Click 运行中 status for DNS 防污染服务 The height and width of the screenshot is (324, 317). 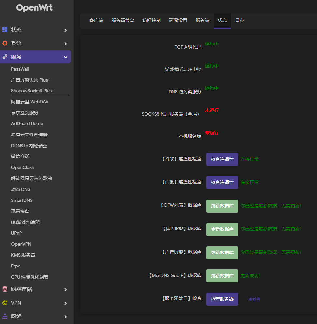(x=212, y=88)
